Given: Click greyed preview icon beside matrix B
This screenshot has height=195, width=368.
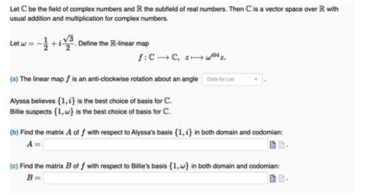Looking at the screenshot, I should tap(282, 179).
